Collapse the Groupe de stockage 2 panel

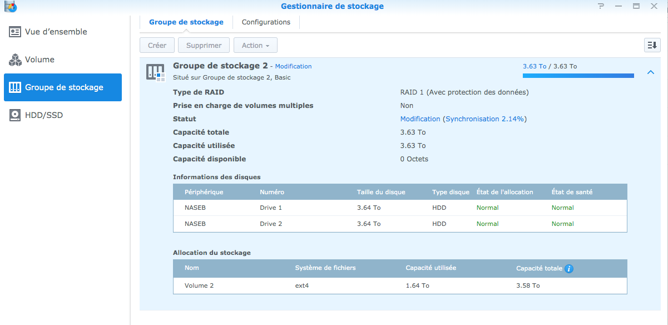650,72
